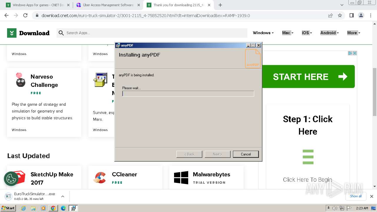Click the Step 1: Click Here ad
377x212 pixels.
(x=308, y=125)
